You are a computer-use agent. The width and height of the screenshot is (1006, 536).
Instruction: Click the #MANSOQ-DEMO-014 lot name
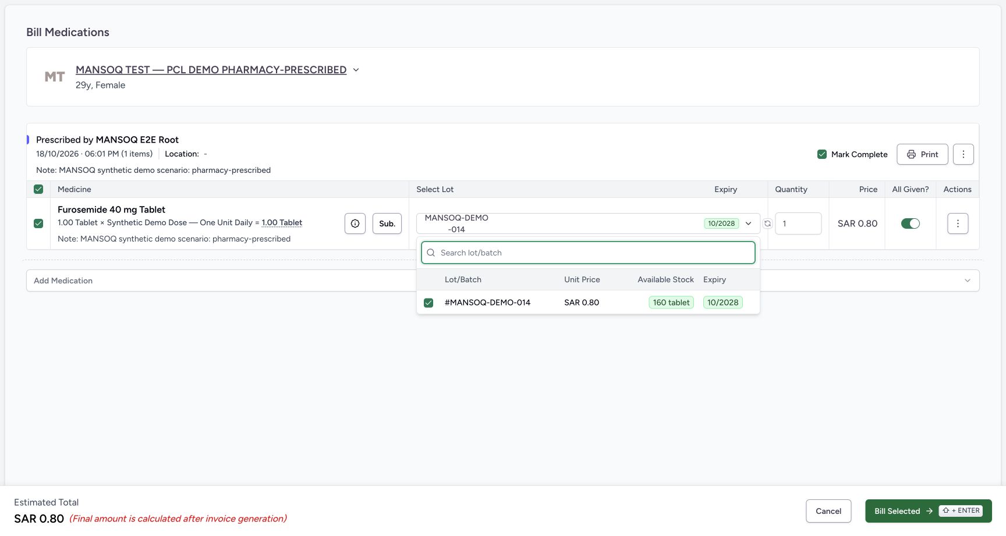(x=487, y=303)
